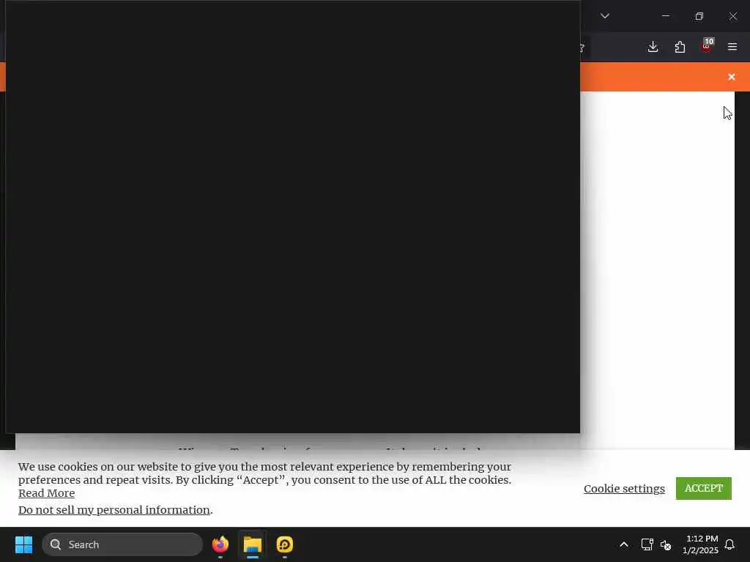Open the Firefox downloads panel
Image resolution: width=750 pixels, height=562 pixels.
coord(653,47)
